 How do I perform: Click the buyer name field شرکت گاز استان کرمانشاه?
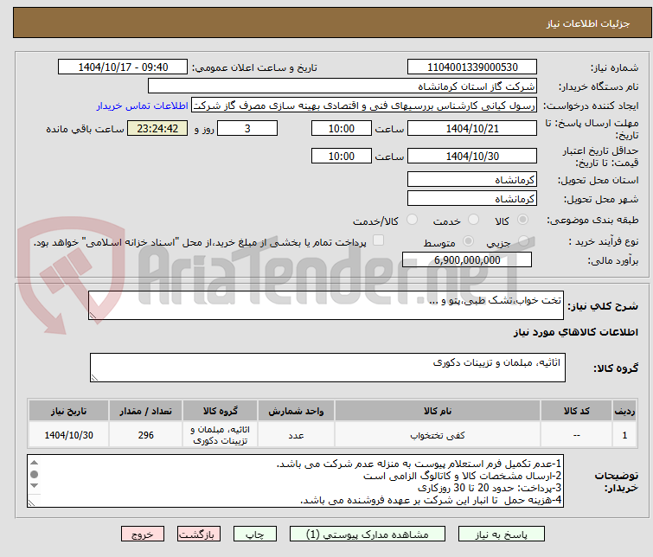pyautogui.click(x=343, y=86)
